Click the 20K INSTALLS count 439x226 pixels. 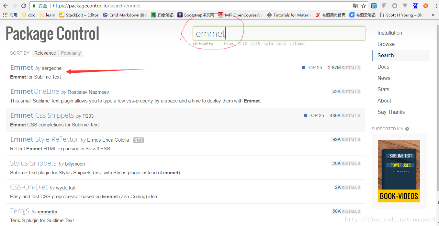346,163
